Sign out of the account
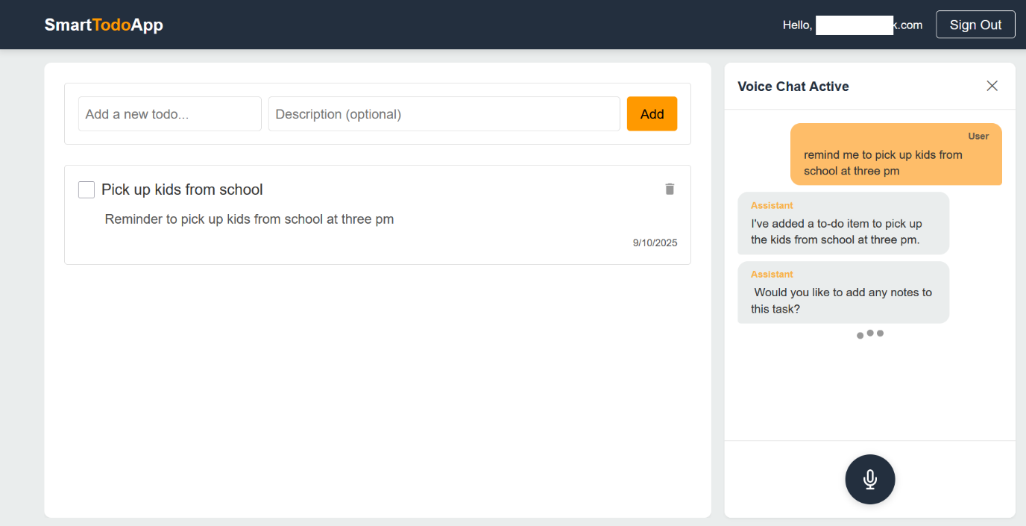 tap(975, 25)
